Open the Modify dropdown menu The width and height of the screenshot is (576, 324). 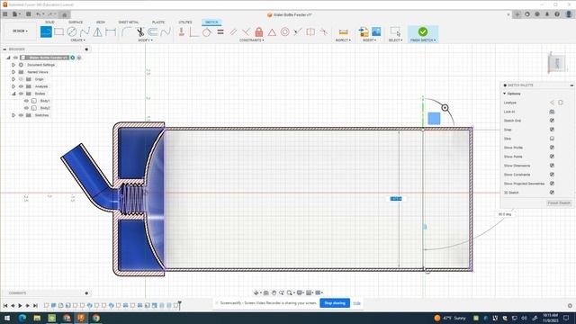point(145,40)
